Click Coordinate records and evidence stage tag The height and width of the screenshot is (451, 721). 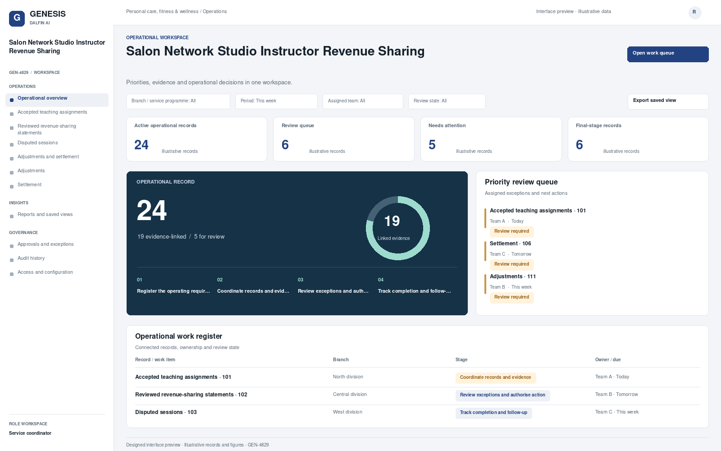tap(495, 377)
